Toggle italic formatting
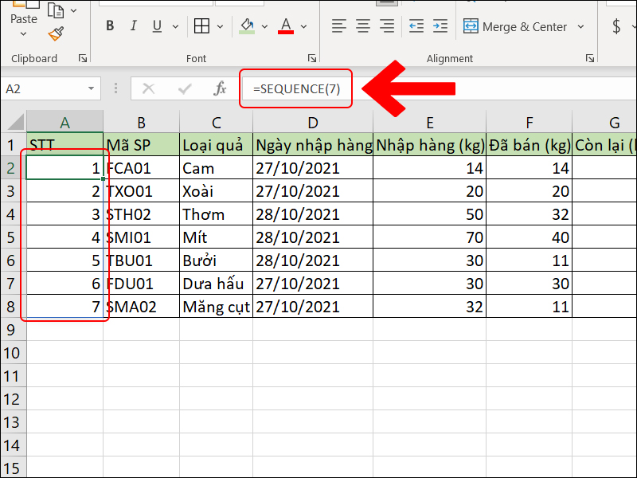 point(133,26)
